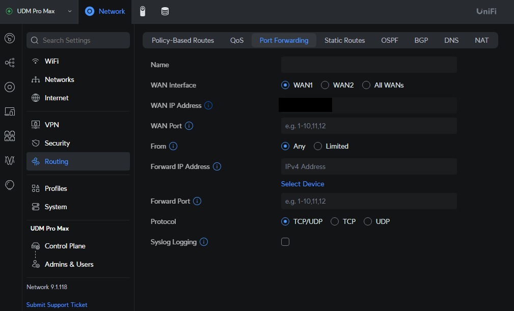Open the Protect camera application icon

[143, 12]
